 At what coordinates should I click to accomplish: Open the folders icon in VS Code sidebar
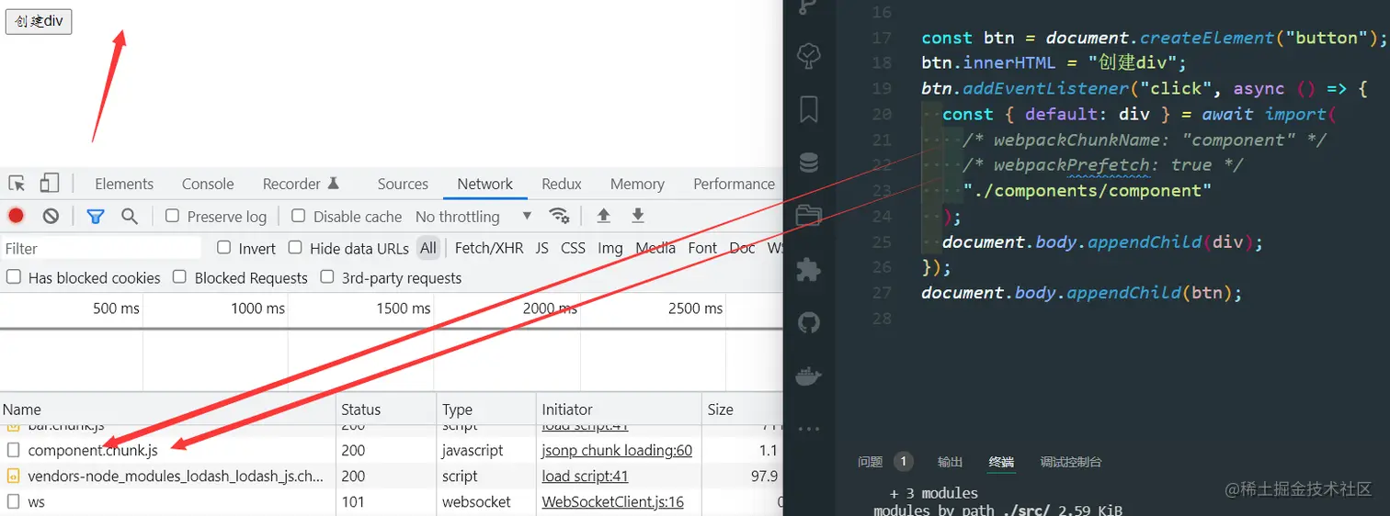pyautogui.click(x=809, y=216)
